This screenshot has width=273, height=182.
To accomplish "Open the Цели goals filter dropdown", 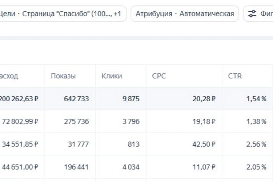I will point(61,14).
